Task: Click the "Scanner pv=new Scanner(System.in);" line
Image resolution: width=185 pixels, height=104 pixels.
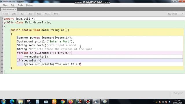Action: tap(45, 38)
